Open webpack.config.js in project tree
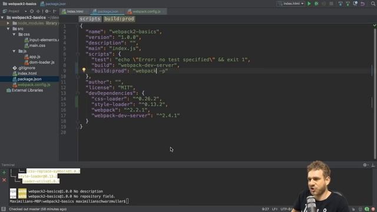Viewport: 377px width, 212px height. [x=31, y=85]
